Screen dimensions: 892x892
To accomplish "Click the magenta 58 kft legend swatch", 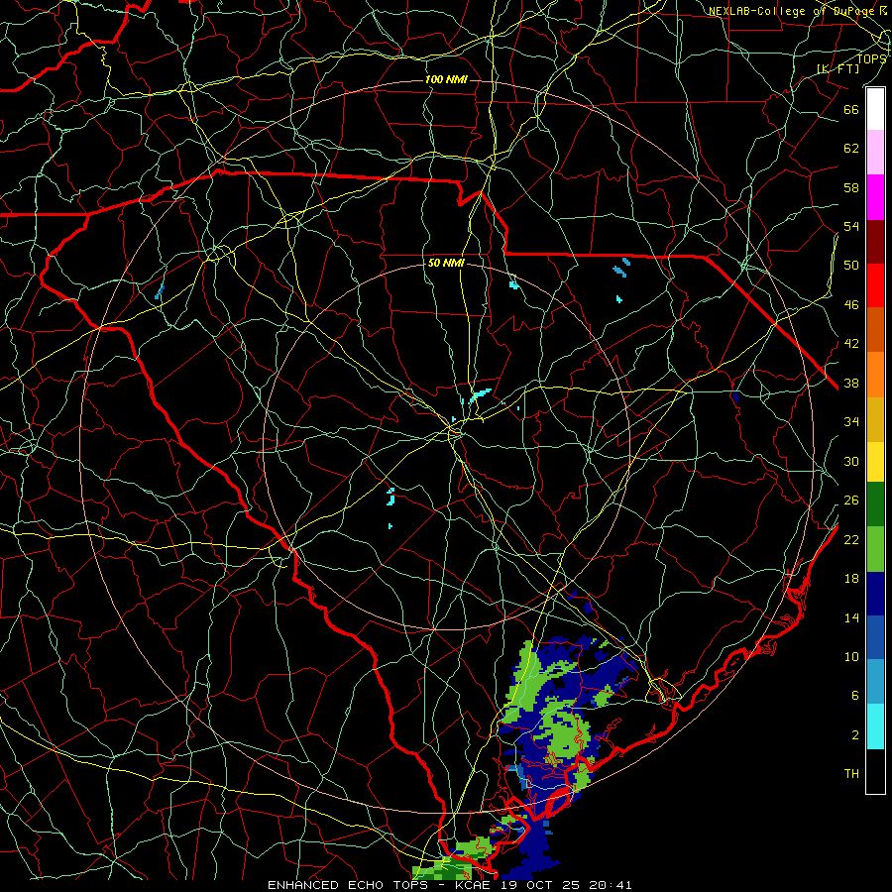I will coord(875,197).
